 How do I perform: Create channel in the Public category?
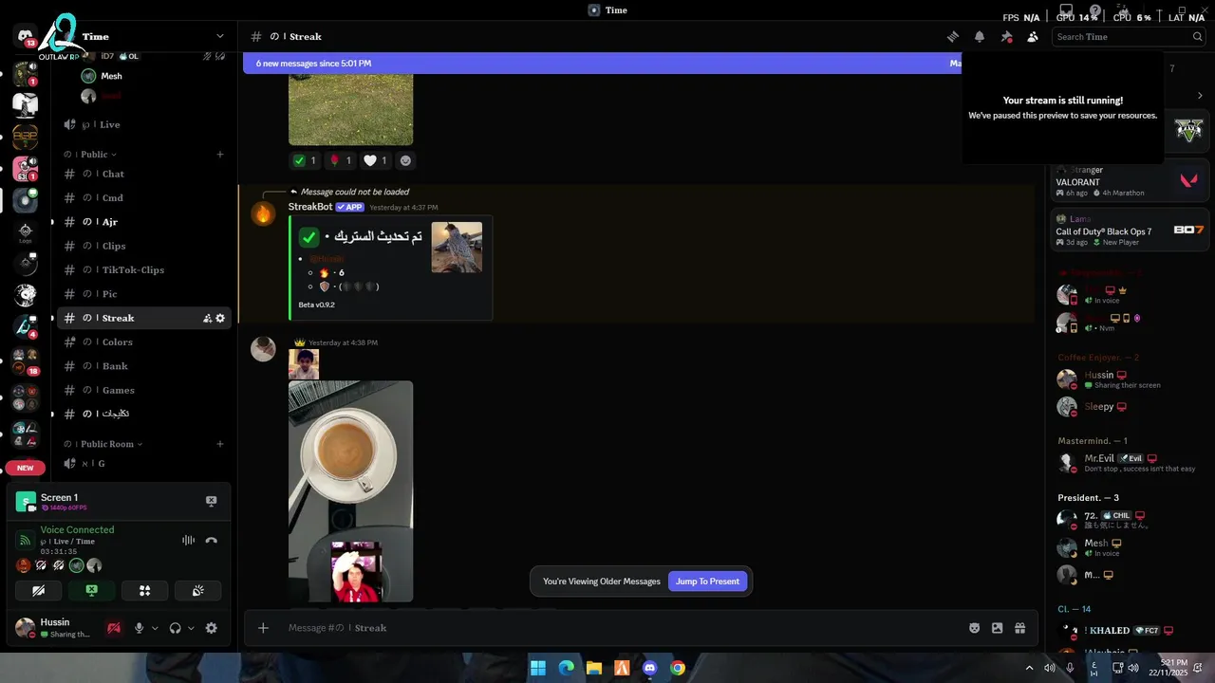point(220,154)
